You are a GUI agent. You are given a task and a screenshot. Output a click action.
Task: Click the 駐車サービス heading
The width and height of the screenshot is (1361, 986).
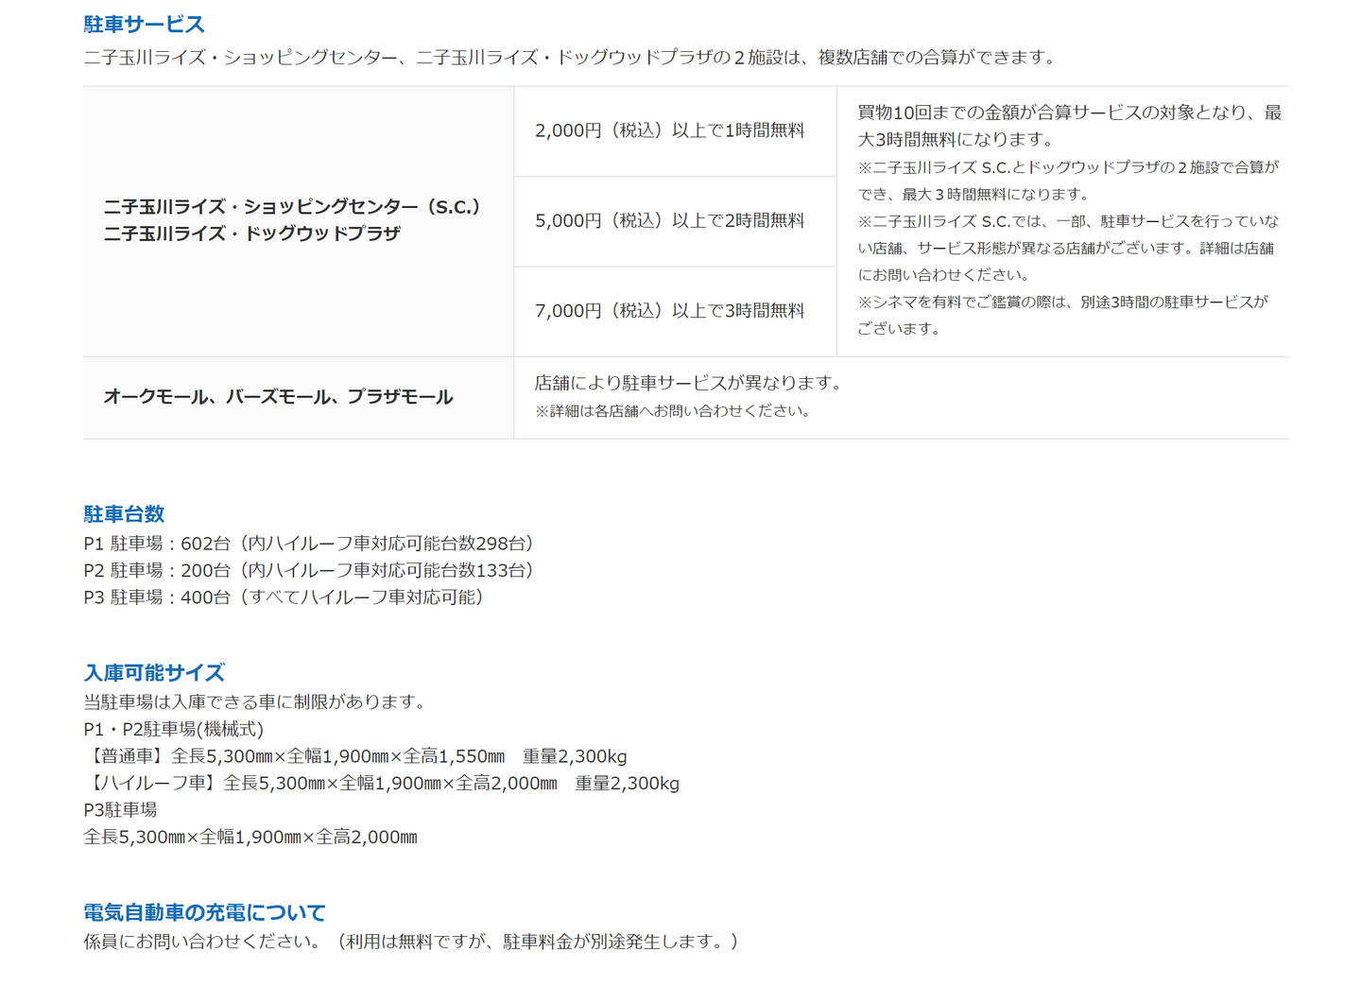(x=144, y=25)
